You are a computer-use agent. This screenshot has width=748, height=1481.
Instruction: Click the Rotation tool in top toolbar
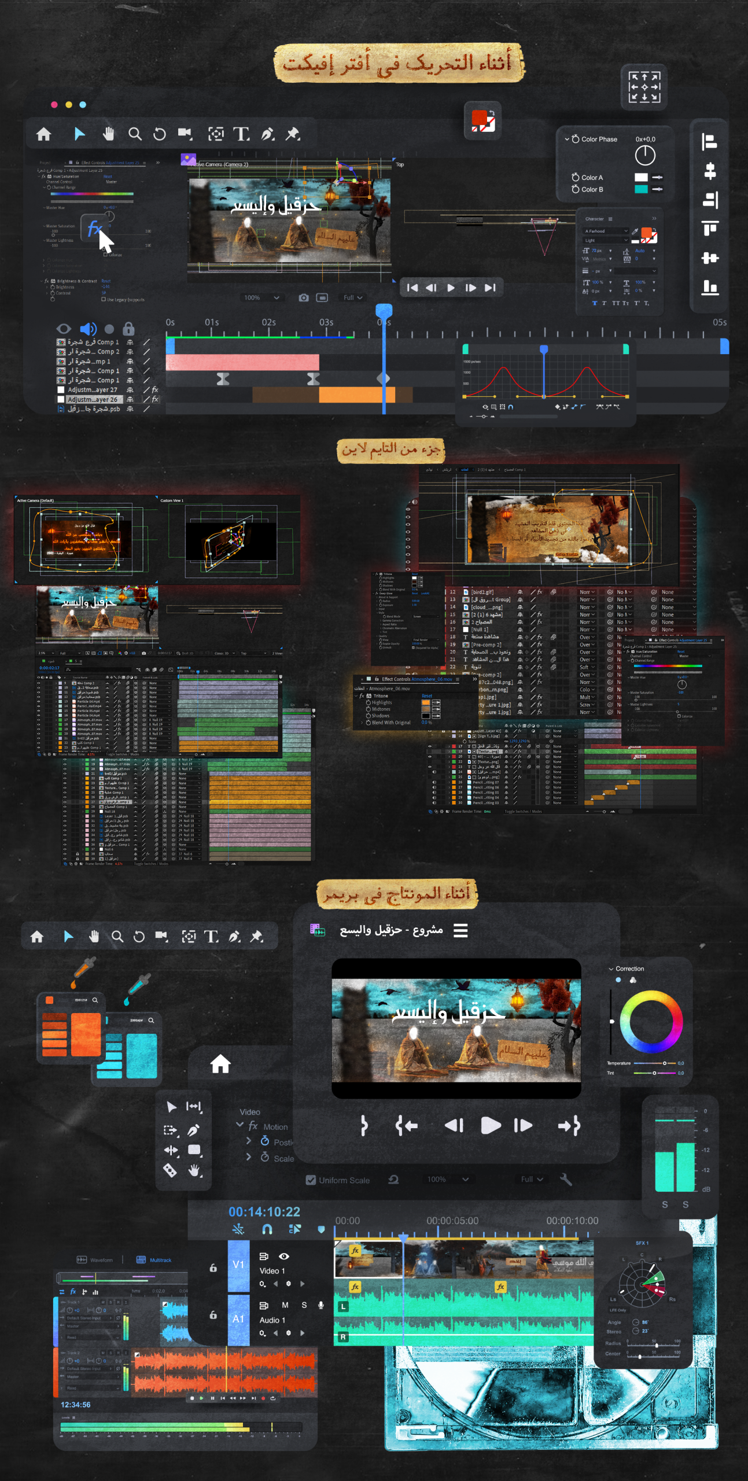point(159,134)
